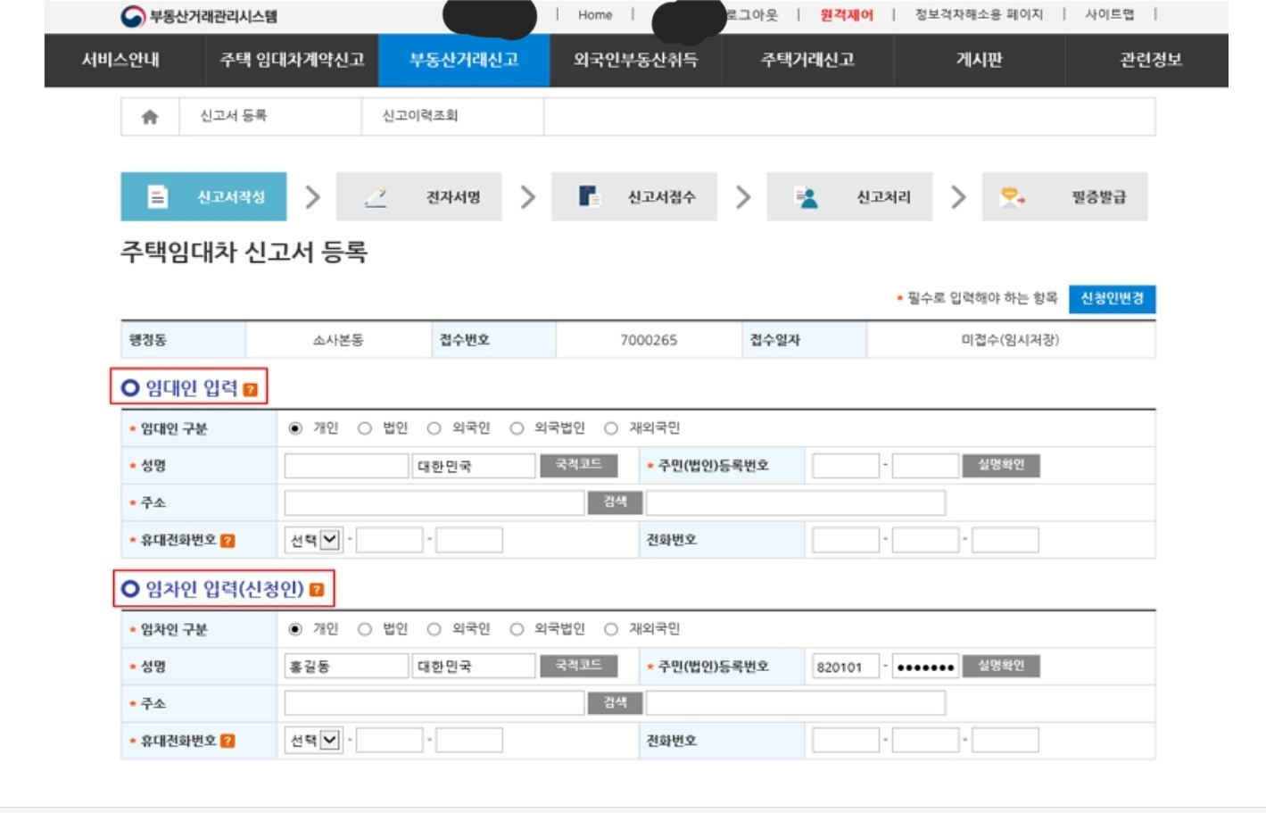Click tenant 실명확인 button

pyautogui.click(x=1000, y=666)
